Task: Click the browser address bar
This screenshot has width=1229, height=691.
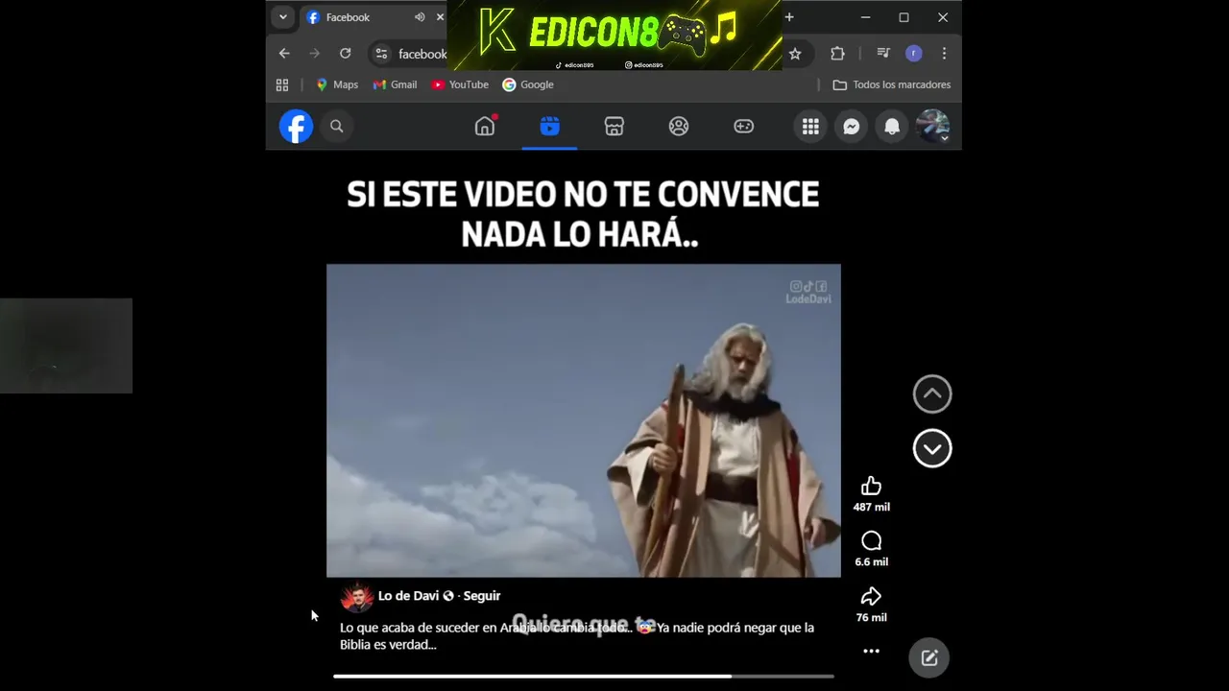Action: tap(422, 54)
